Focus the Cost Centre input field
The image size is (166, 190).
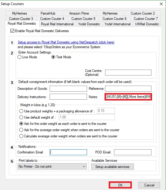pos(128,73)
